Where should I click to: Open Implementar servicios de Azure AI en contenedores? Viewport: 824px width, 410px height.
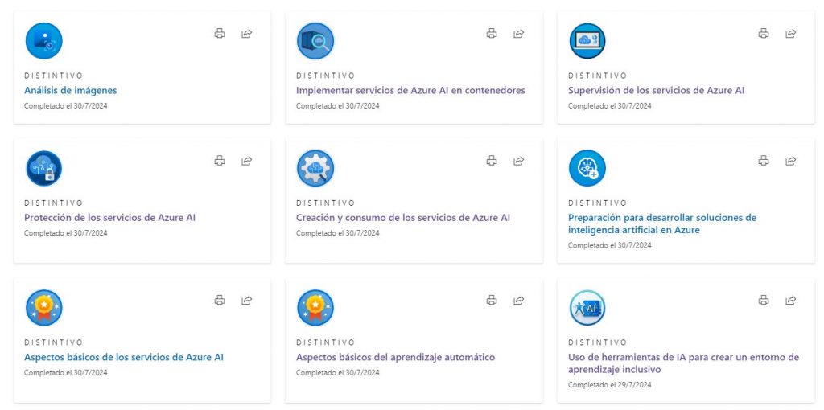410,90
